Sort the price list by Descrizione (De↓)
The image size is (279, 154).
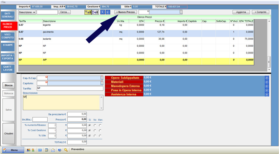click(95, 12)
